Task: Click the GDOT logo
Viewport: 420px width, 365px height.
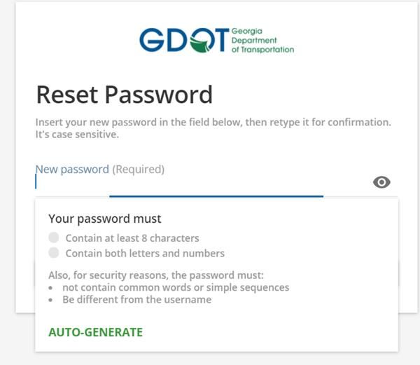Action: [217, 40]
